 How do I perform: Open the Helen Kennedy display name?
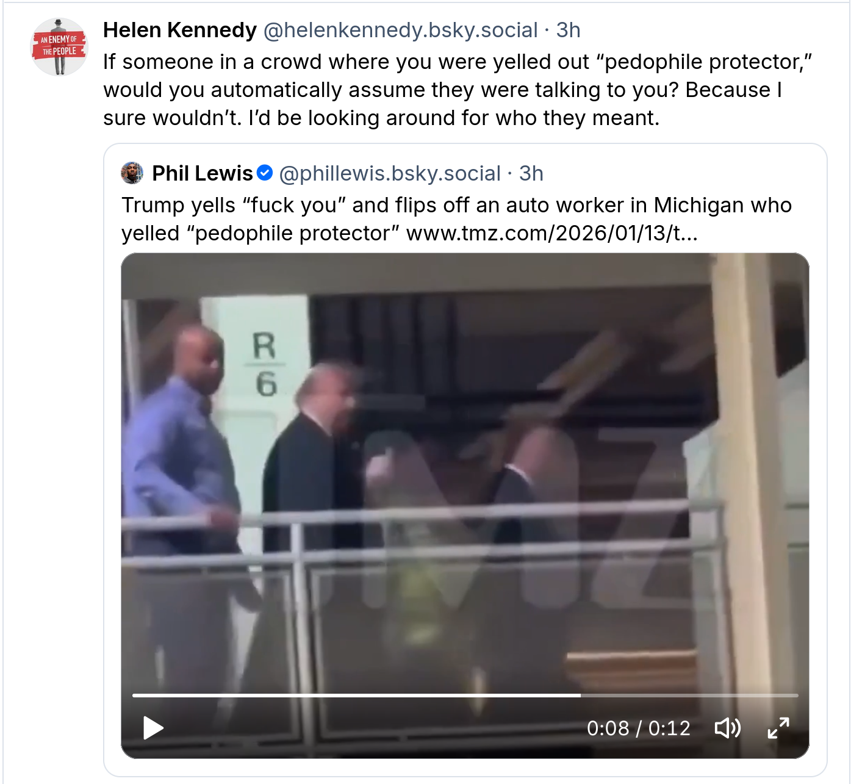[180, 30]
